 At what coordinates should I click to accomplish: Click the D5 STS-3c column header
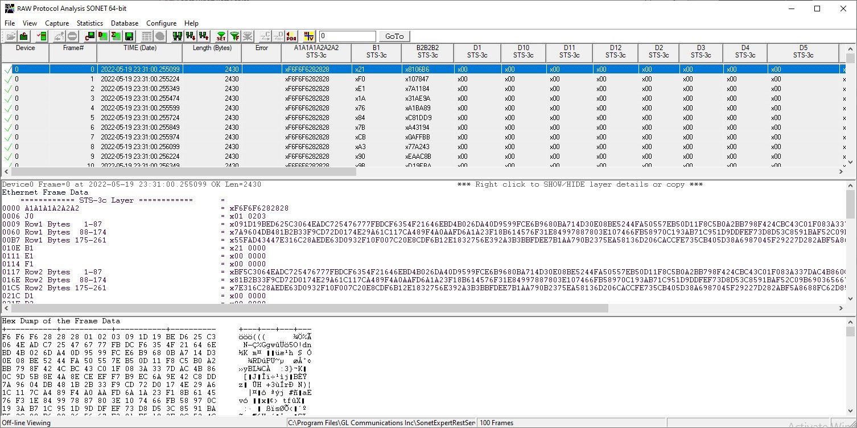803,53
